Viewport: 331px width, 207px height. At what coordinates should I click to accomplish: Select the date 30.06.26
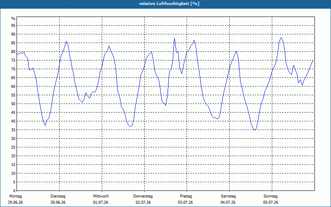(x=58, y=202)
